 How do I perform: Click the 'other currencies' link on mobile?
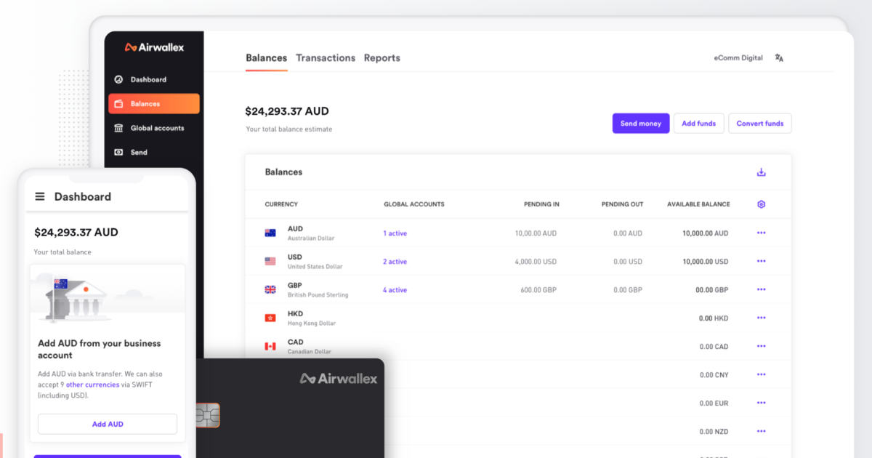(x=93, y=385)
